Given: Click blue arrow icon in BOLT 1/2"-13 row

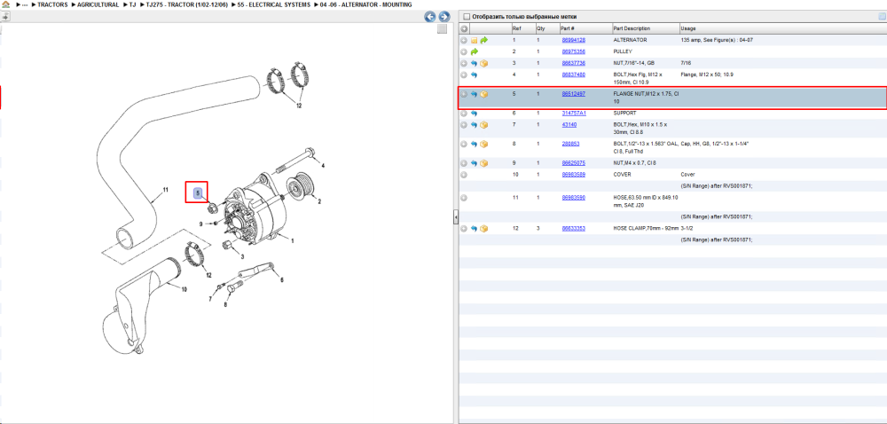Looking at the screenshot, I should coord(474,145).
